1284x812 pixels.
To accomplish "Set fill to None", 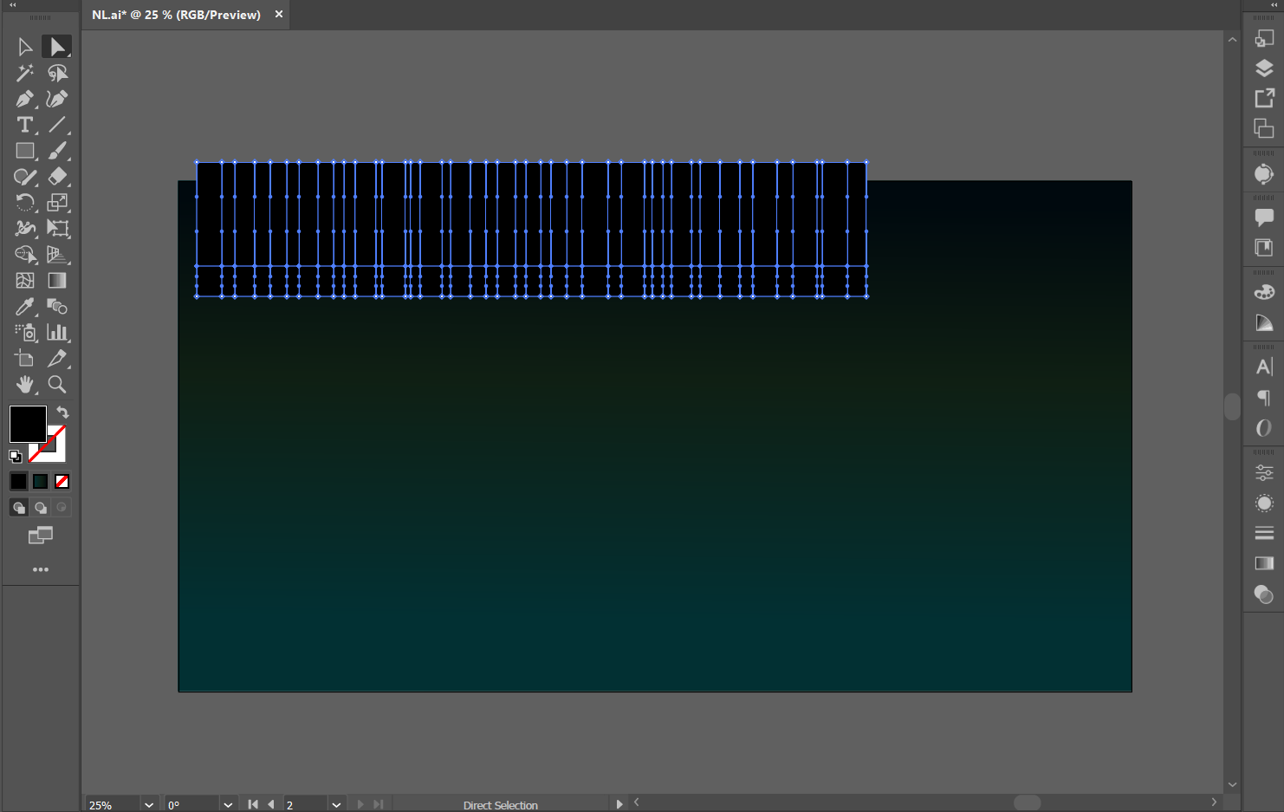I will coord(62,481).
